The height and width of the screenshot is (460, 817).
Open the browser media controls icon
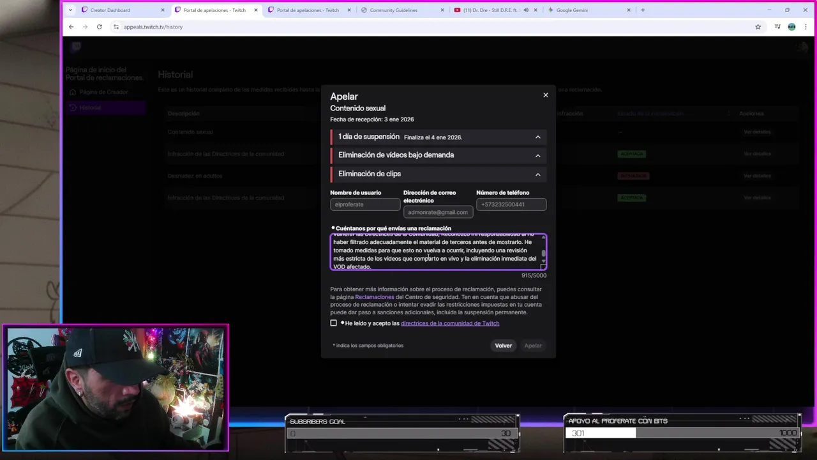[777, 27]
